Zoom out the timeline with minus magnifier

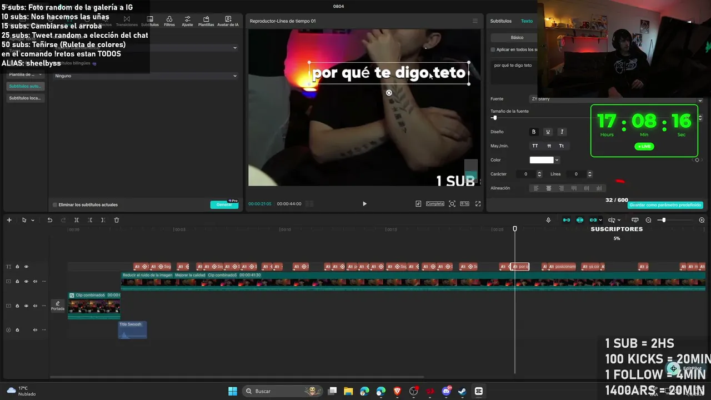(x=648, y=220)
